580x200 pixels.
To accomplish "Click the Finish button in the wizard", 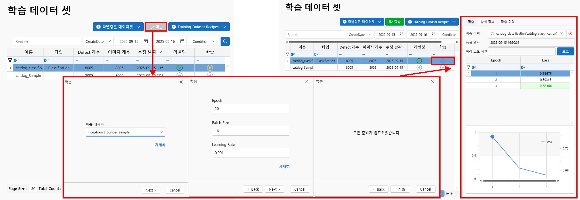I will [400, 189].
